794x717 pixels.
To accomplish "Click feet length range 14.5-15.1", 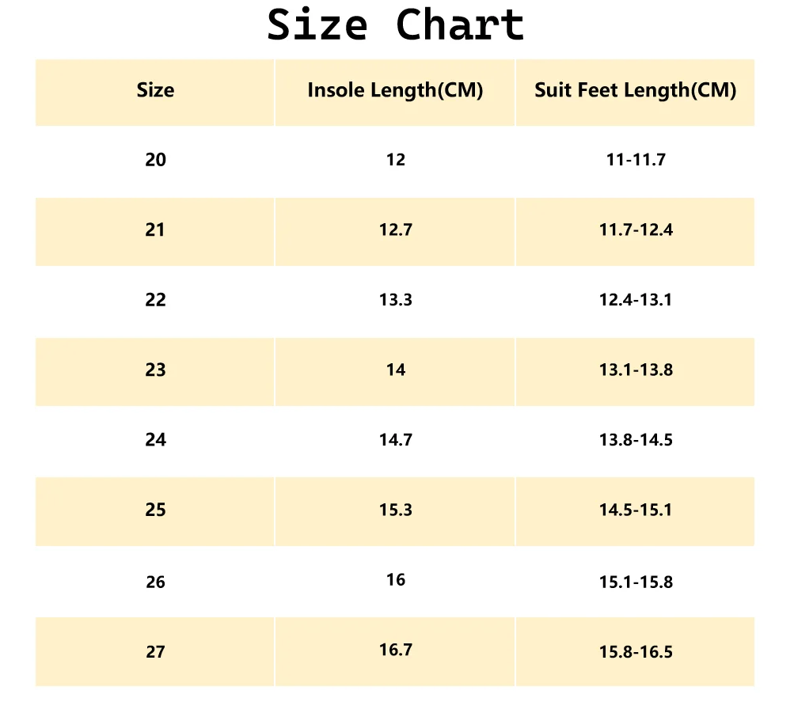I will tap(636, 510).
